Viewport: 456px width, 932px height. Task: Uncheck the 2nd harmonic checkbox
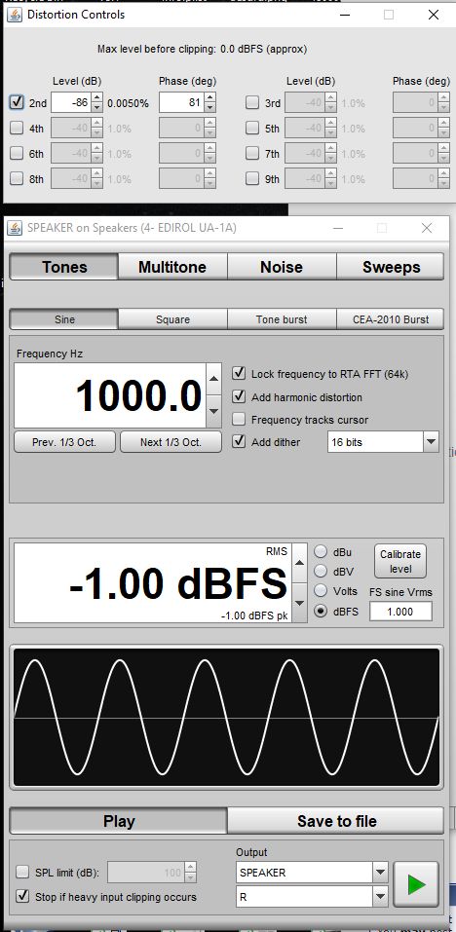[x=17, y=102]
